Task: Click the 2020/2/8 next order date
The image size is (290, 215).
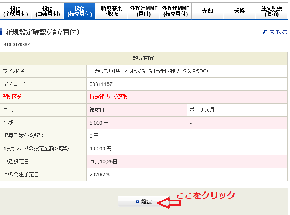Action: (99, 174)
